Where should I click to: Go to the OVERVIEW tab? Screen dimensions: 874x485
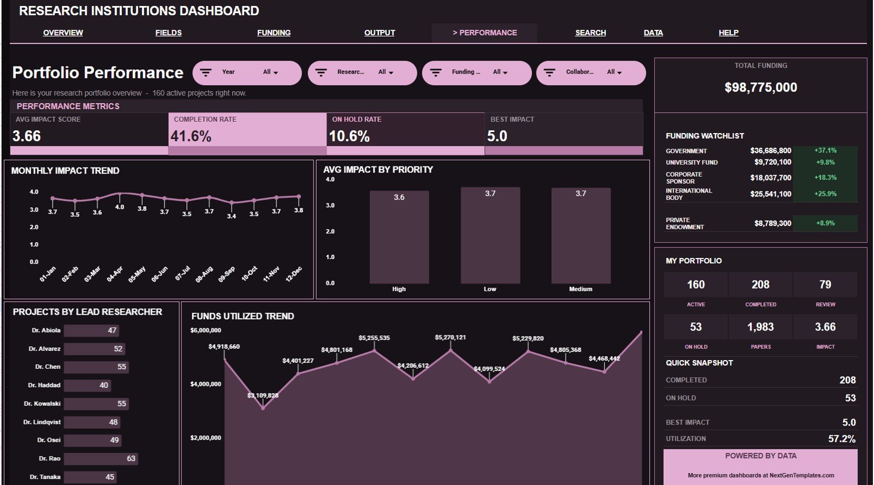click(x=63, y=33)
